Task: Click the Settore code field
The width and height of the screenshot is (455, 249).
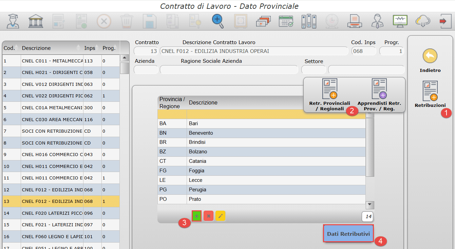Action: [x=314, y=70]
